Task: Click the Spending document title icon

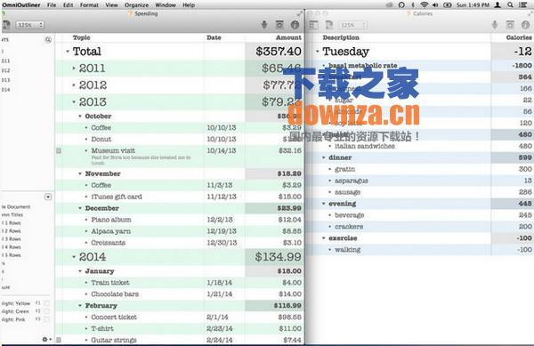Action: (x=130, y=13)
